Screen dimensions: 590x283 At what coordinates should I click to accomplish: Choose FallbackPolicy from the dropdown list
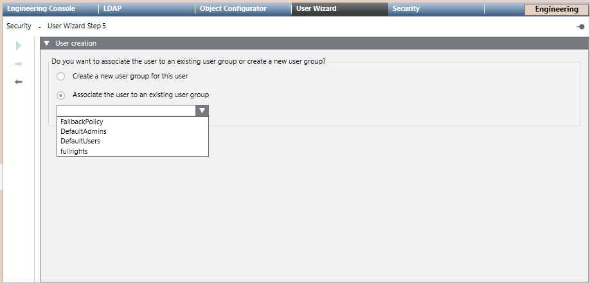tap(82, 122)
